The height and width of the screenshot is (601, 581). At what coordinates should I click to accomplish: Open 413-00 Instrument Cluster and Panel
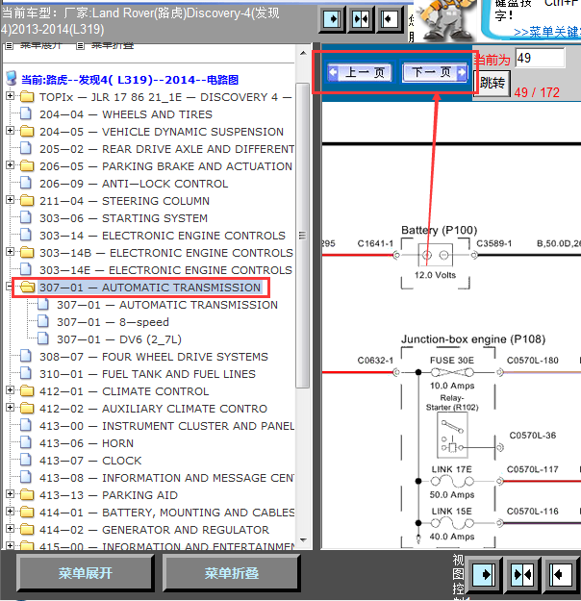point(166,426)
